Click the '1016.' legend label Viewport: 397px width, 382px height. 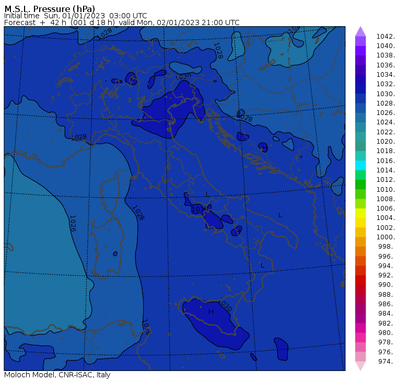[x=386, y=160]
